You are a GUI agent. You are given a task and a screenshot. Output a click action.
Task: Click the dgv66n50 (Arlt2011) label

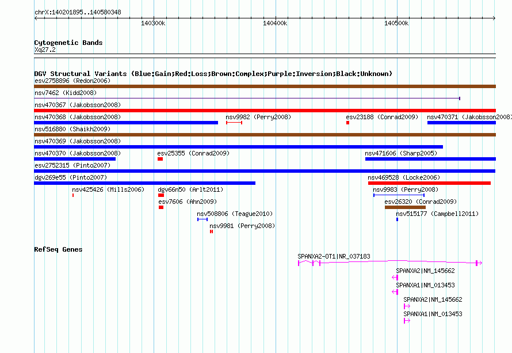click(x=190, y=189)
